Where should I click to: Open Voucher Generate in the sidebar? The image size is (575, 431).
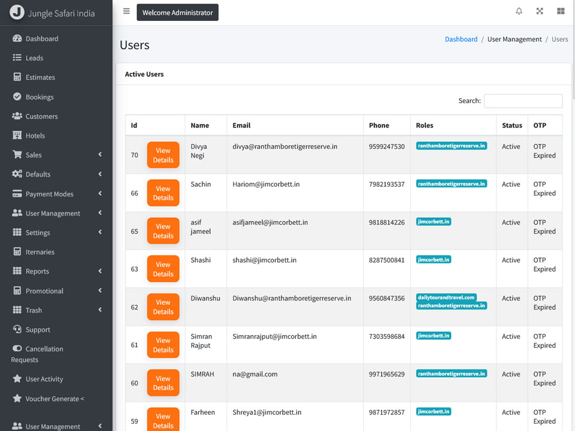coord(56,399)
